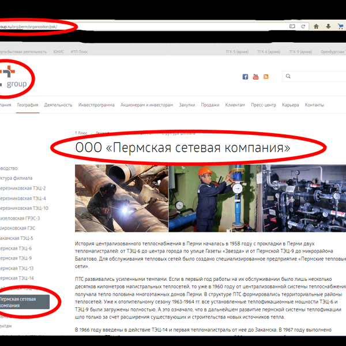This screenshot has width=346, height=346.
Task: Click the paragraph starting with История централизованного
Action: click(x=210, y=255)
